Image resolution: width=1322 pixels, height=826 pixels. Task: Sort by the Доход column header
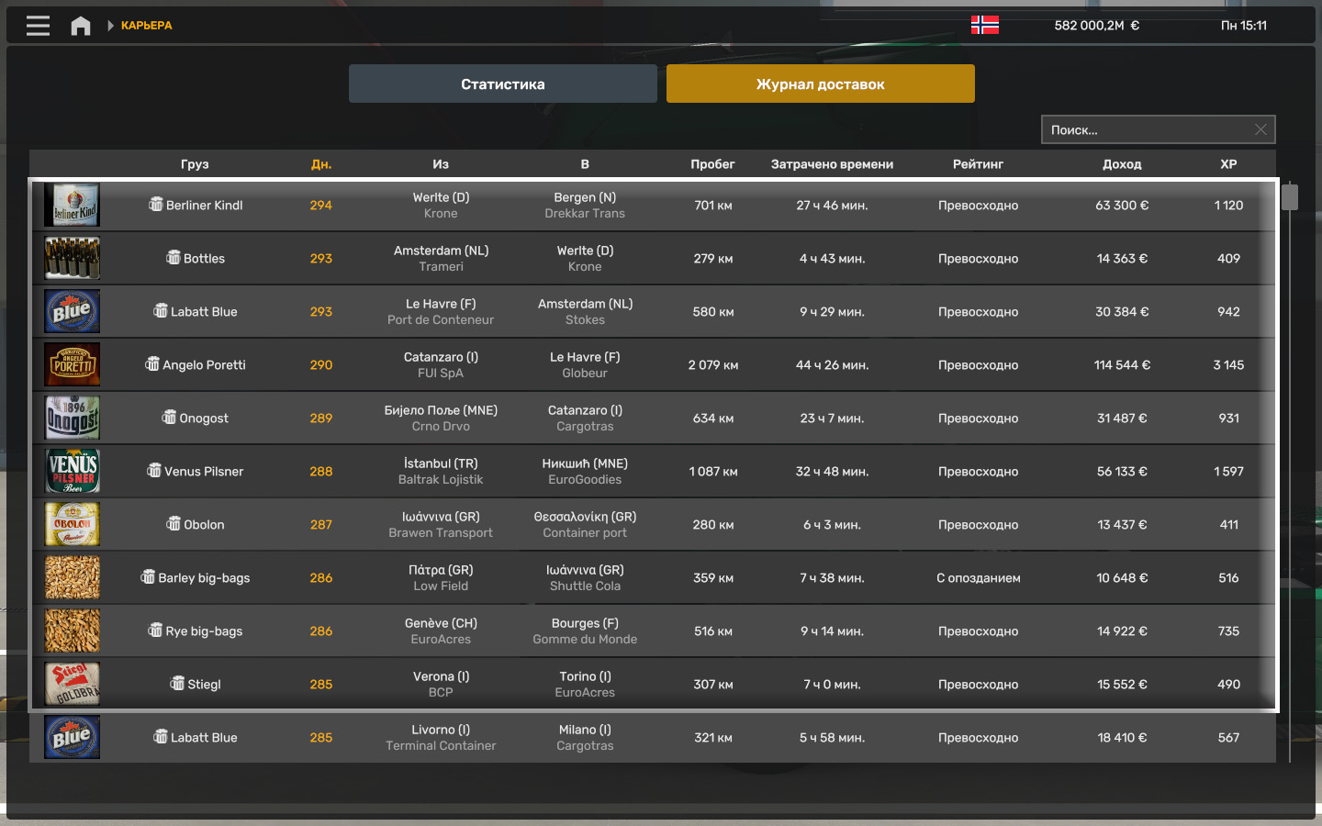tap(1122, 164)
